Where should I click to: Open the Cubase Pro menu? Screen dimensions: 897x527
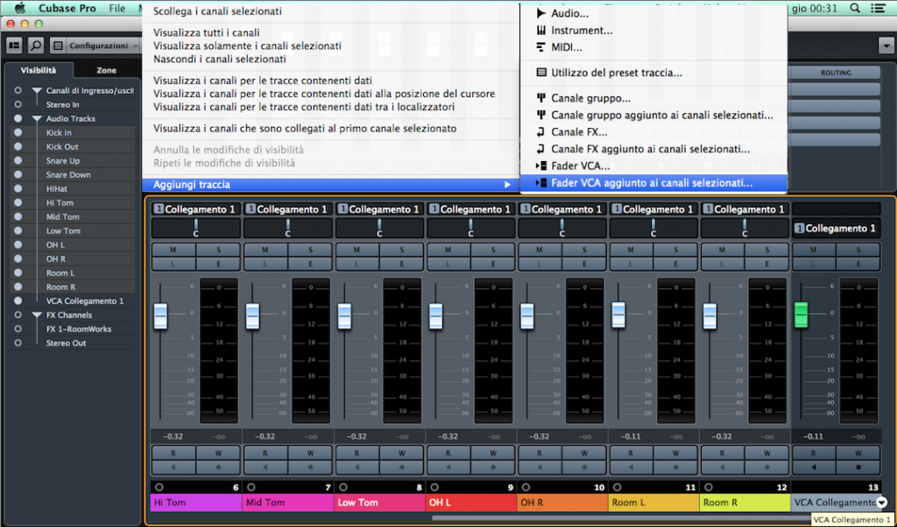pos(67,8)
